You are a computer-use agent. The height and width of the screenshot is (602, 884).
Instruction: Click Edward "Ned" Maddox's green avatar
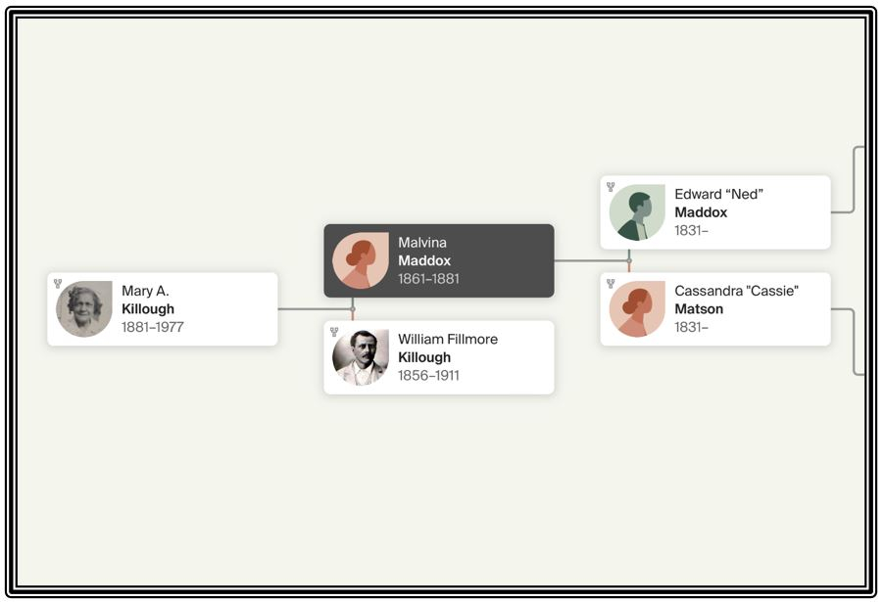click(x=637, y=212)
